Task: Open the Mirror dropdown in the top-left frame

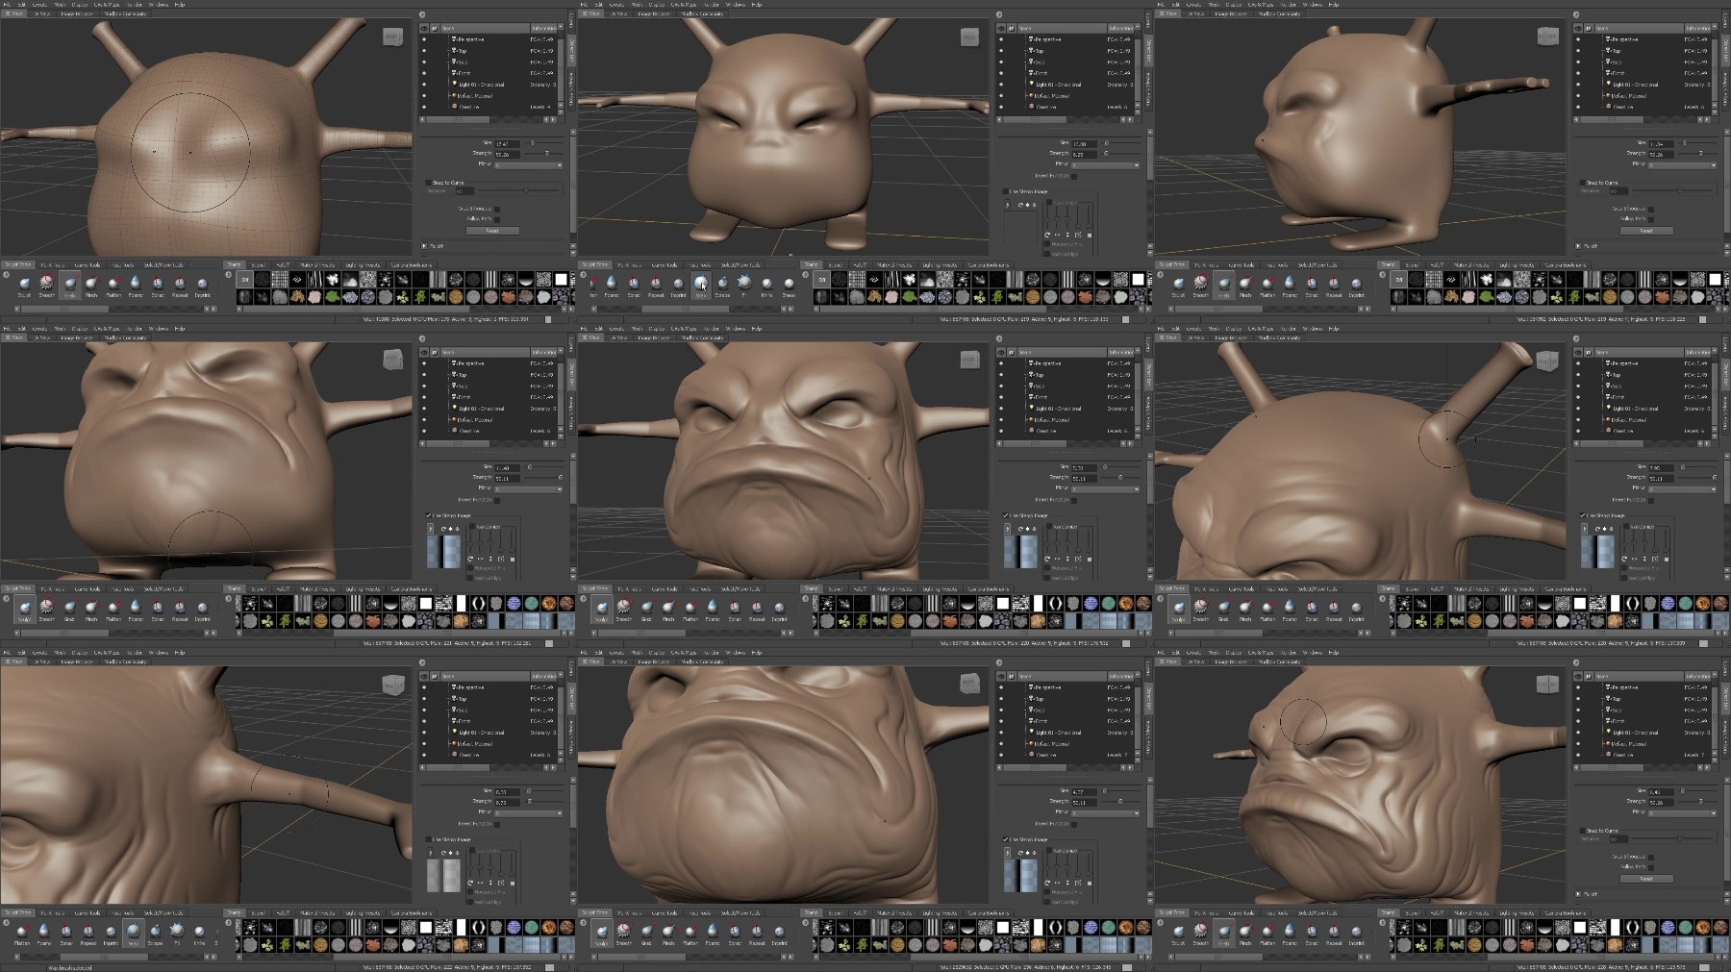Action: (529, 165)
